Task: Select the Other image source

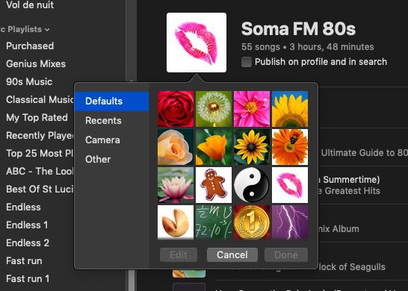Action: coord(98,159)
